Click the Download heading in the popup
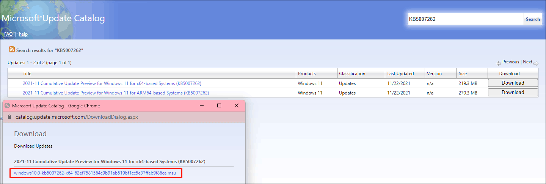 pos(30,134)
